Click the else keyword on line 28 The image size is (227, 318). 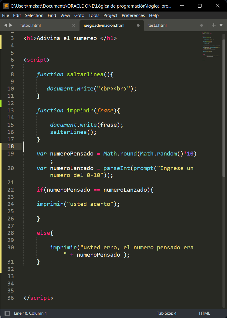(43, 233)
